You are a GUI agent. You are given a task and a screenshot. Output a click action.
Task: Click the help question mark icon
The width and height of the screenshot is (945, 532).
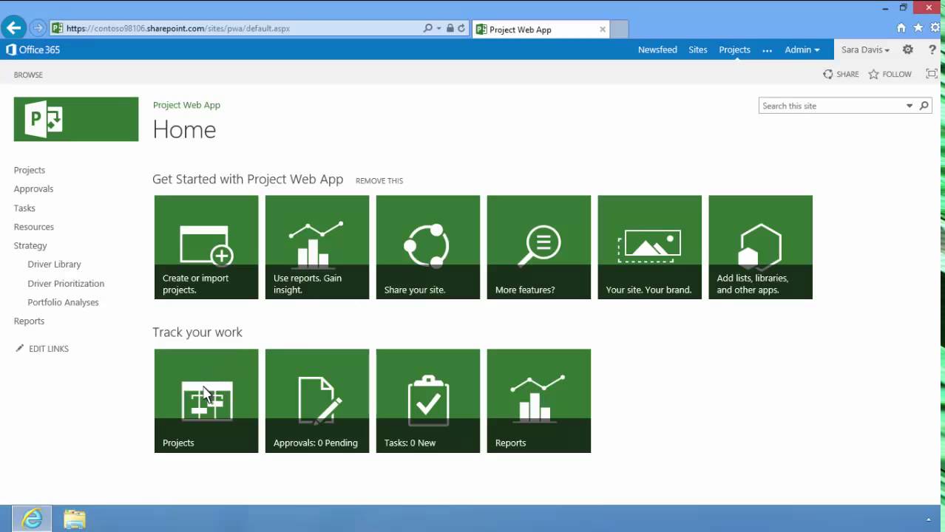tap(932, 50)
